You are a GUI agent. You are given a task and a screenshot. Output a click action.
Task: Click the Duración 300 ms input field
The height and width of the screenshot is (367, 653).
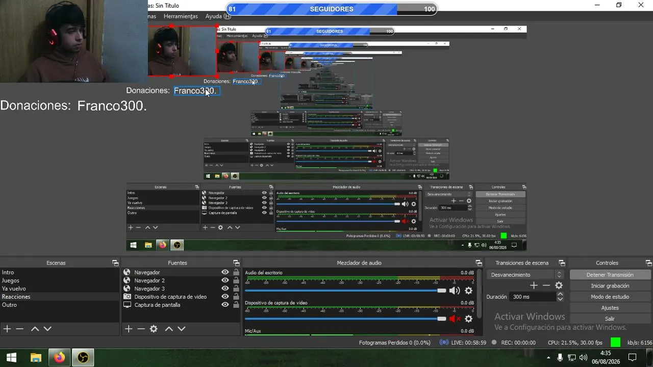(533, 297)
